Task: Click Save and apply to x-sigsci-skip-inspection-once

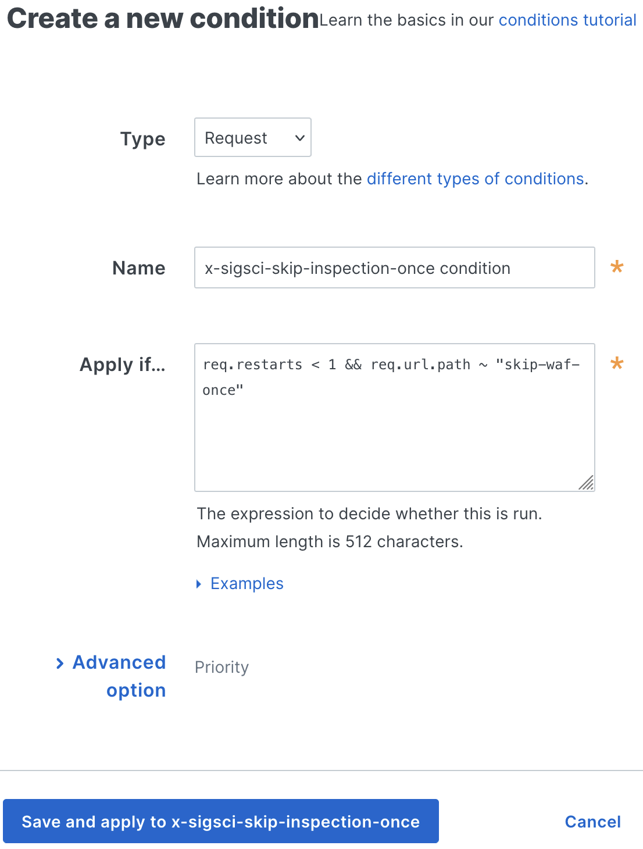Action: (x=221, y=821)
